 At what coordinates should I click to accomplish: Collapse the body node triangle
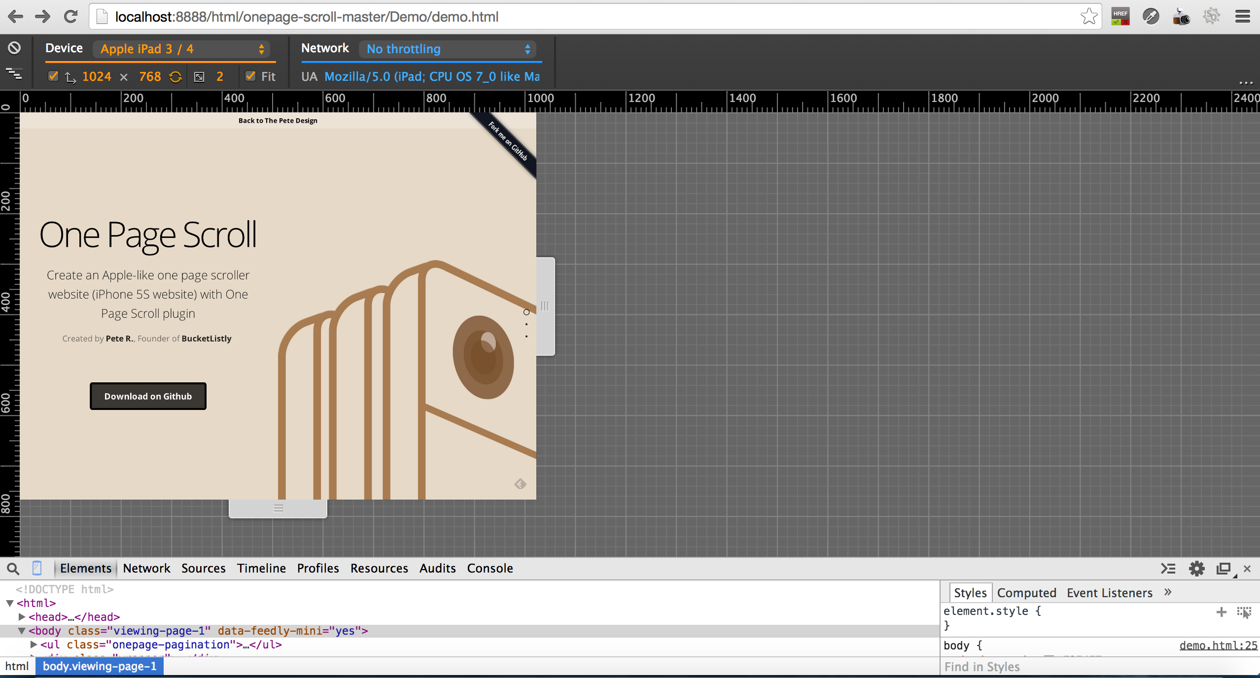point(22,631)
